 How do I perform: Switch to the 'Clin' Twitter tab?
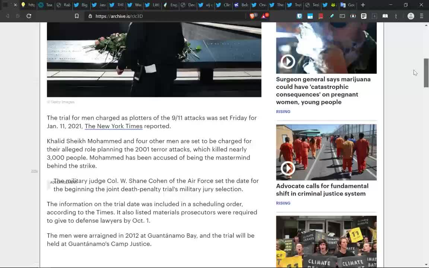223,5
